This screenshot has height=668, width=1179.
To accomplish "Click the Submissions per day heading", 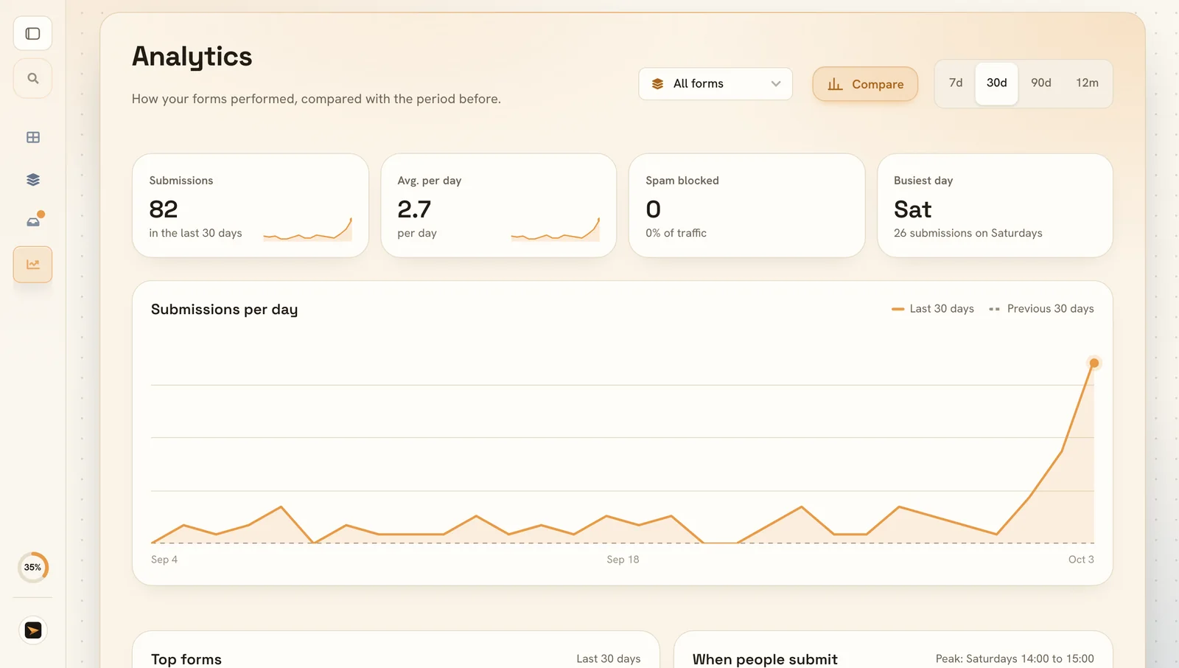I will tap(224, 310).
